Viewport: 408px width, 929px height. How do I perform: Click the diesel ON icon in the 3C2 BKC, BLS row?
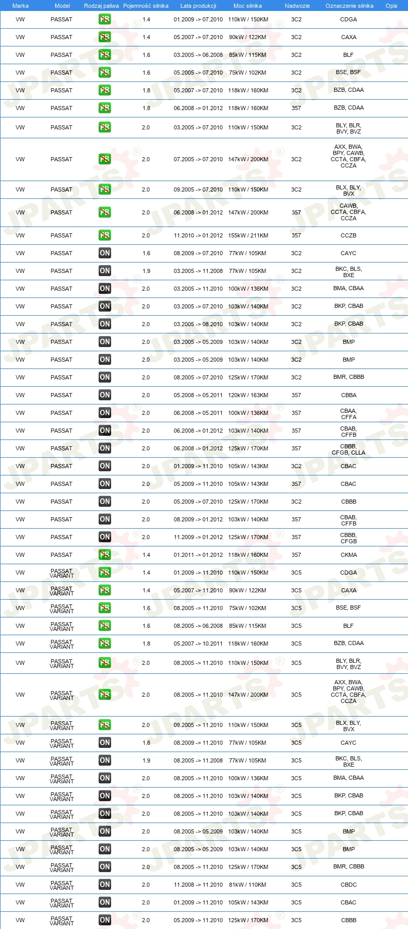[x=105, y=271]
